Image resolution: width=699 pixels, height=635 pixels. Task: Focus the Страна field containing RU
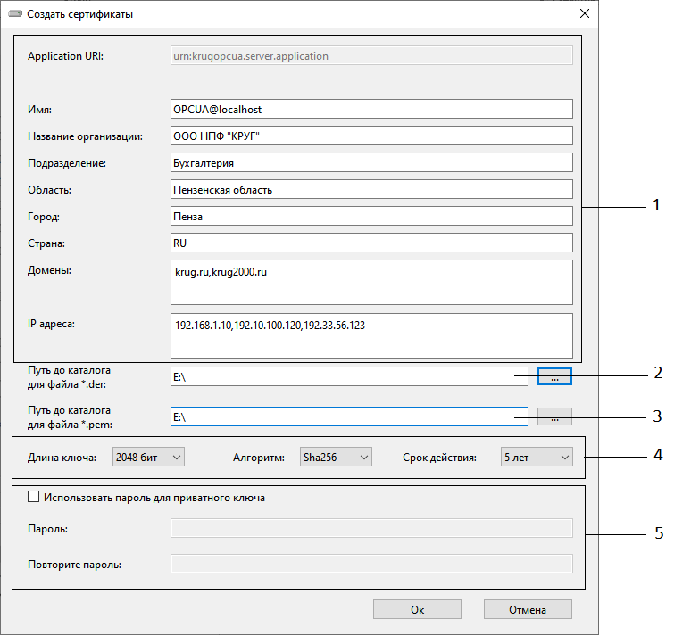(370, 243)
